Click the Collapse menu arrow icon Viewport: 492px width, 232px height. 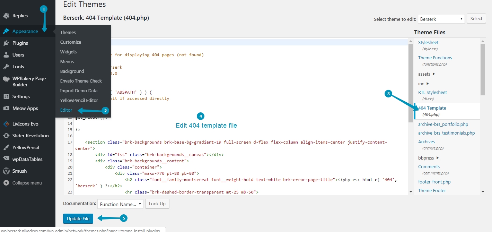point(6,183)
